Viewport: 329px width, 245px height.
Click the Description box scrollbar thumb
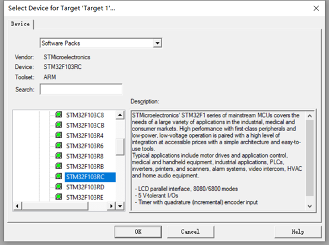click(x=309, y=158)
